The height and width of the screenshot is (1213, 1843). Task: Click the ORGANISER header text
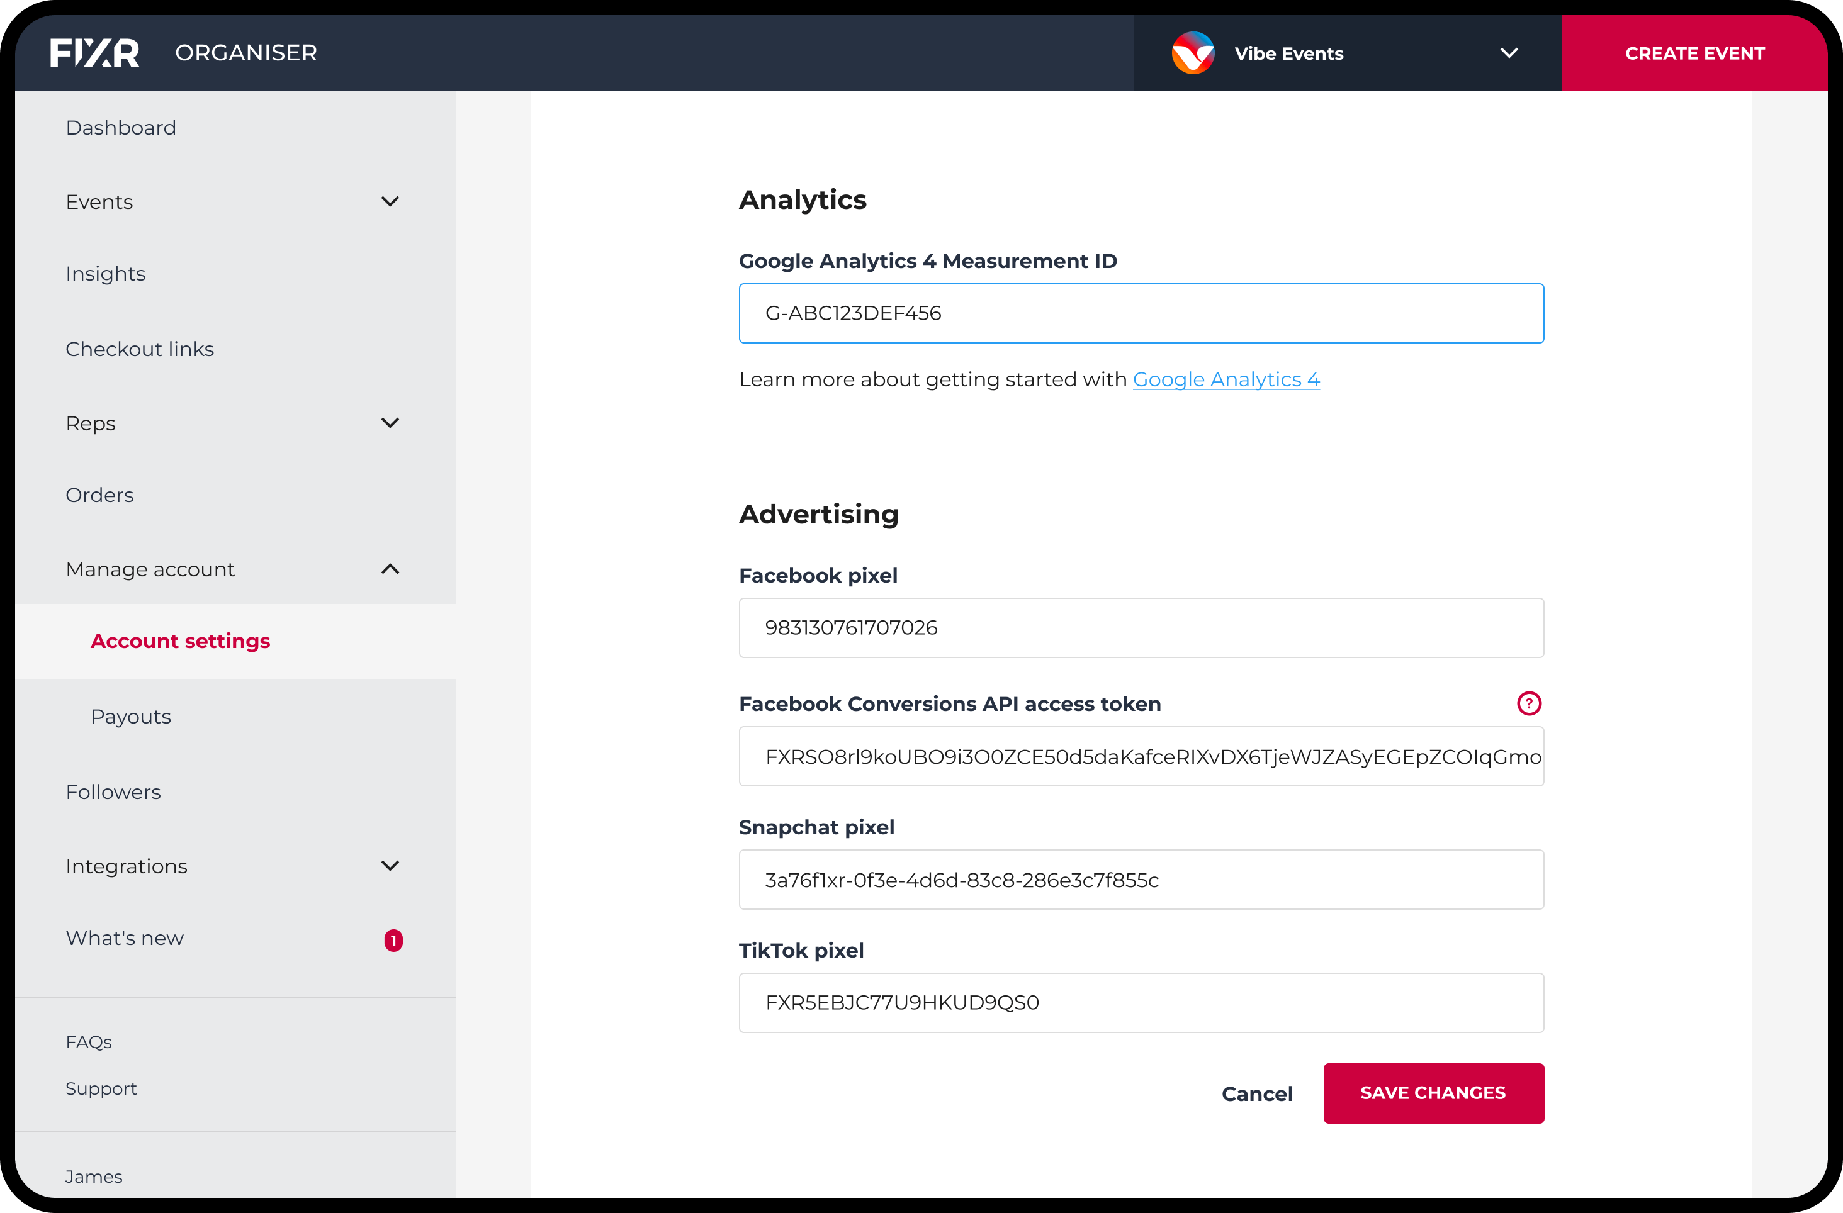click(x=245, y=53)
